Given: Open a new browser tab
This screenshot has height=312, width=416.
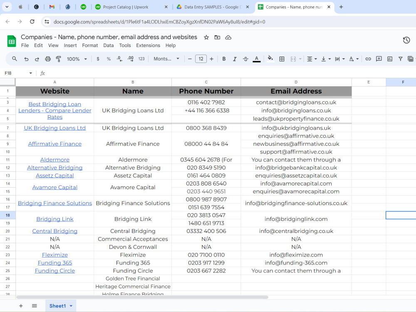Looking at the screenshot, I should pyautogui.click(x=341, y=7).
